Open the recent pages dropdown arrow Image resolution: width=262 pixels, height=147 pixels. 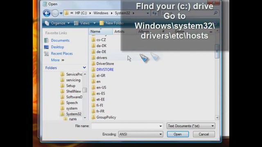click(x=61, y=13)
